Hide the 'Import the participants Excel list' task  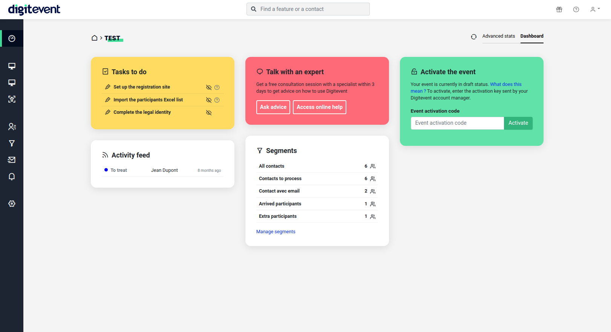pyautogui.click(x=209, y=100)
